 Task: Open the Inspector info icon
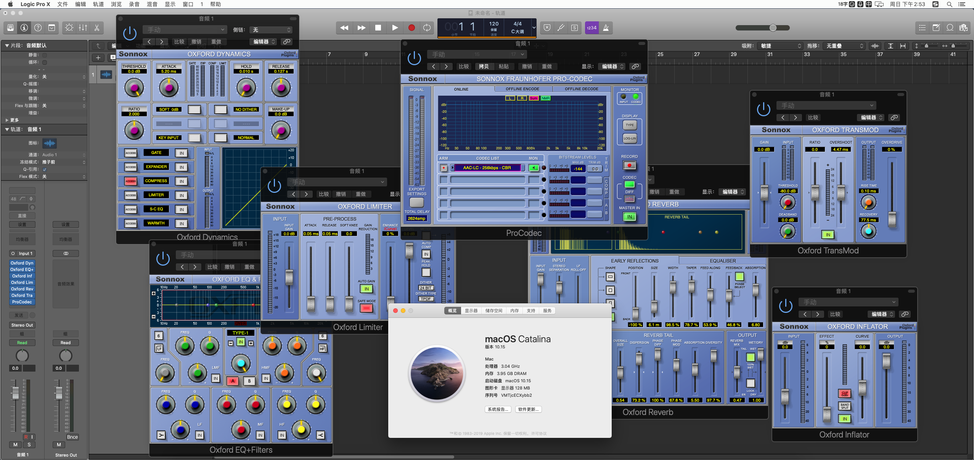24,27
